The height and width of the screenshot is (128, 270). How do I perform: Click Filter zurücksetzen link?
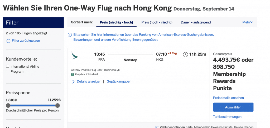coord(26,41)
